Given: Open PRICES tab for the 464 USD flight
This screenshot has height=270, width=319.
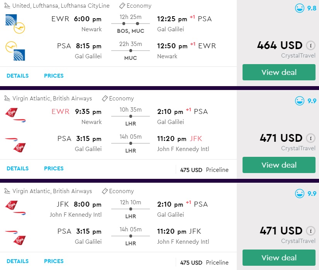Looking at the screenshot, I should [54, 76].
